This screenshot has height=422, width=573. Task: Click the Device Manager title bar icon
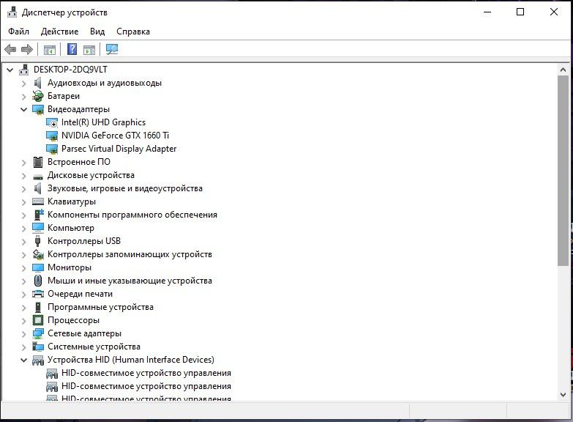12,12
